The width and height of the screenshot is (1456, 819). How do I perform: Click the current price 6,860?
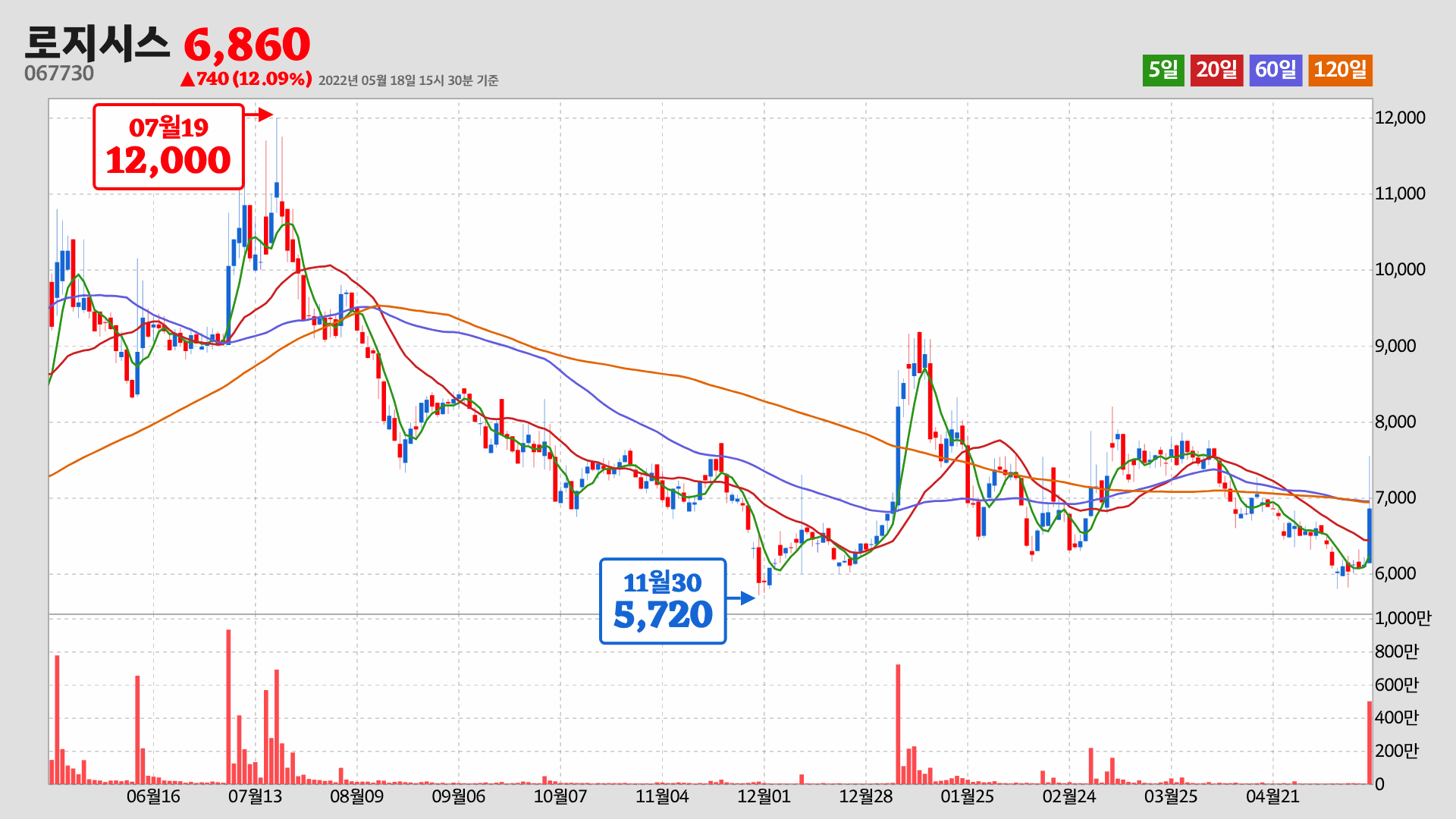[x=247, y=44]
